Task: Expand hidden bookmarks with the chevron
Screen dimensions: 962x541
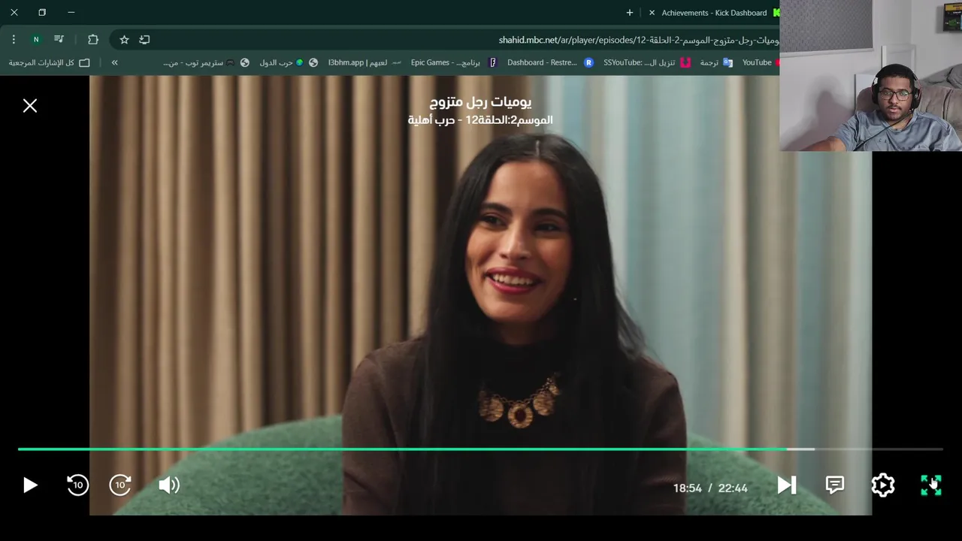Action: point(114,62)
